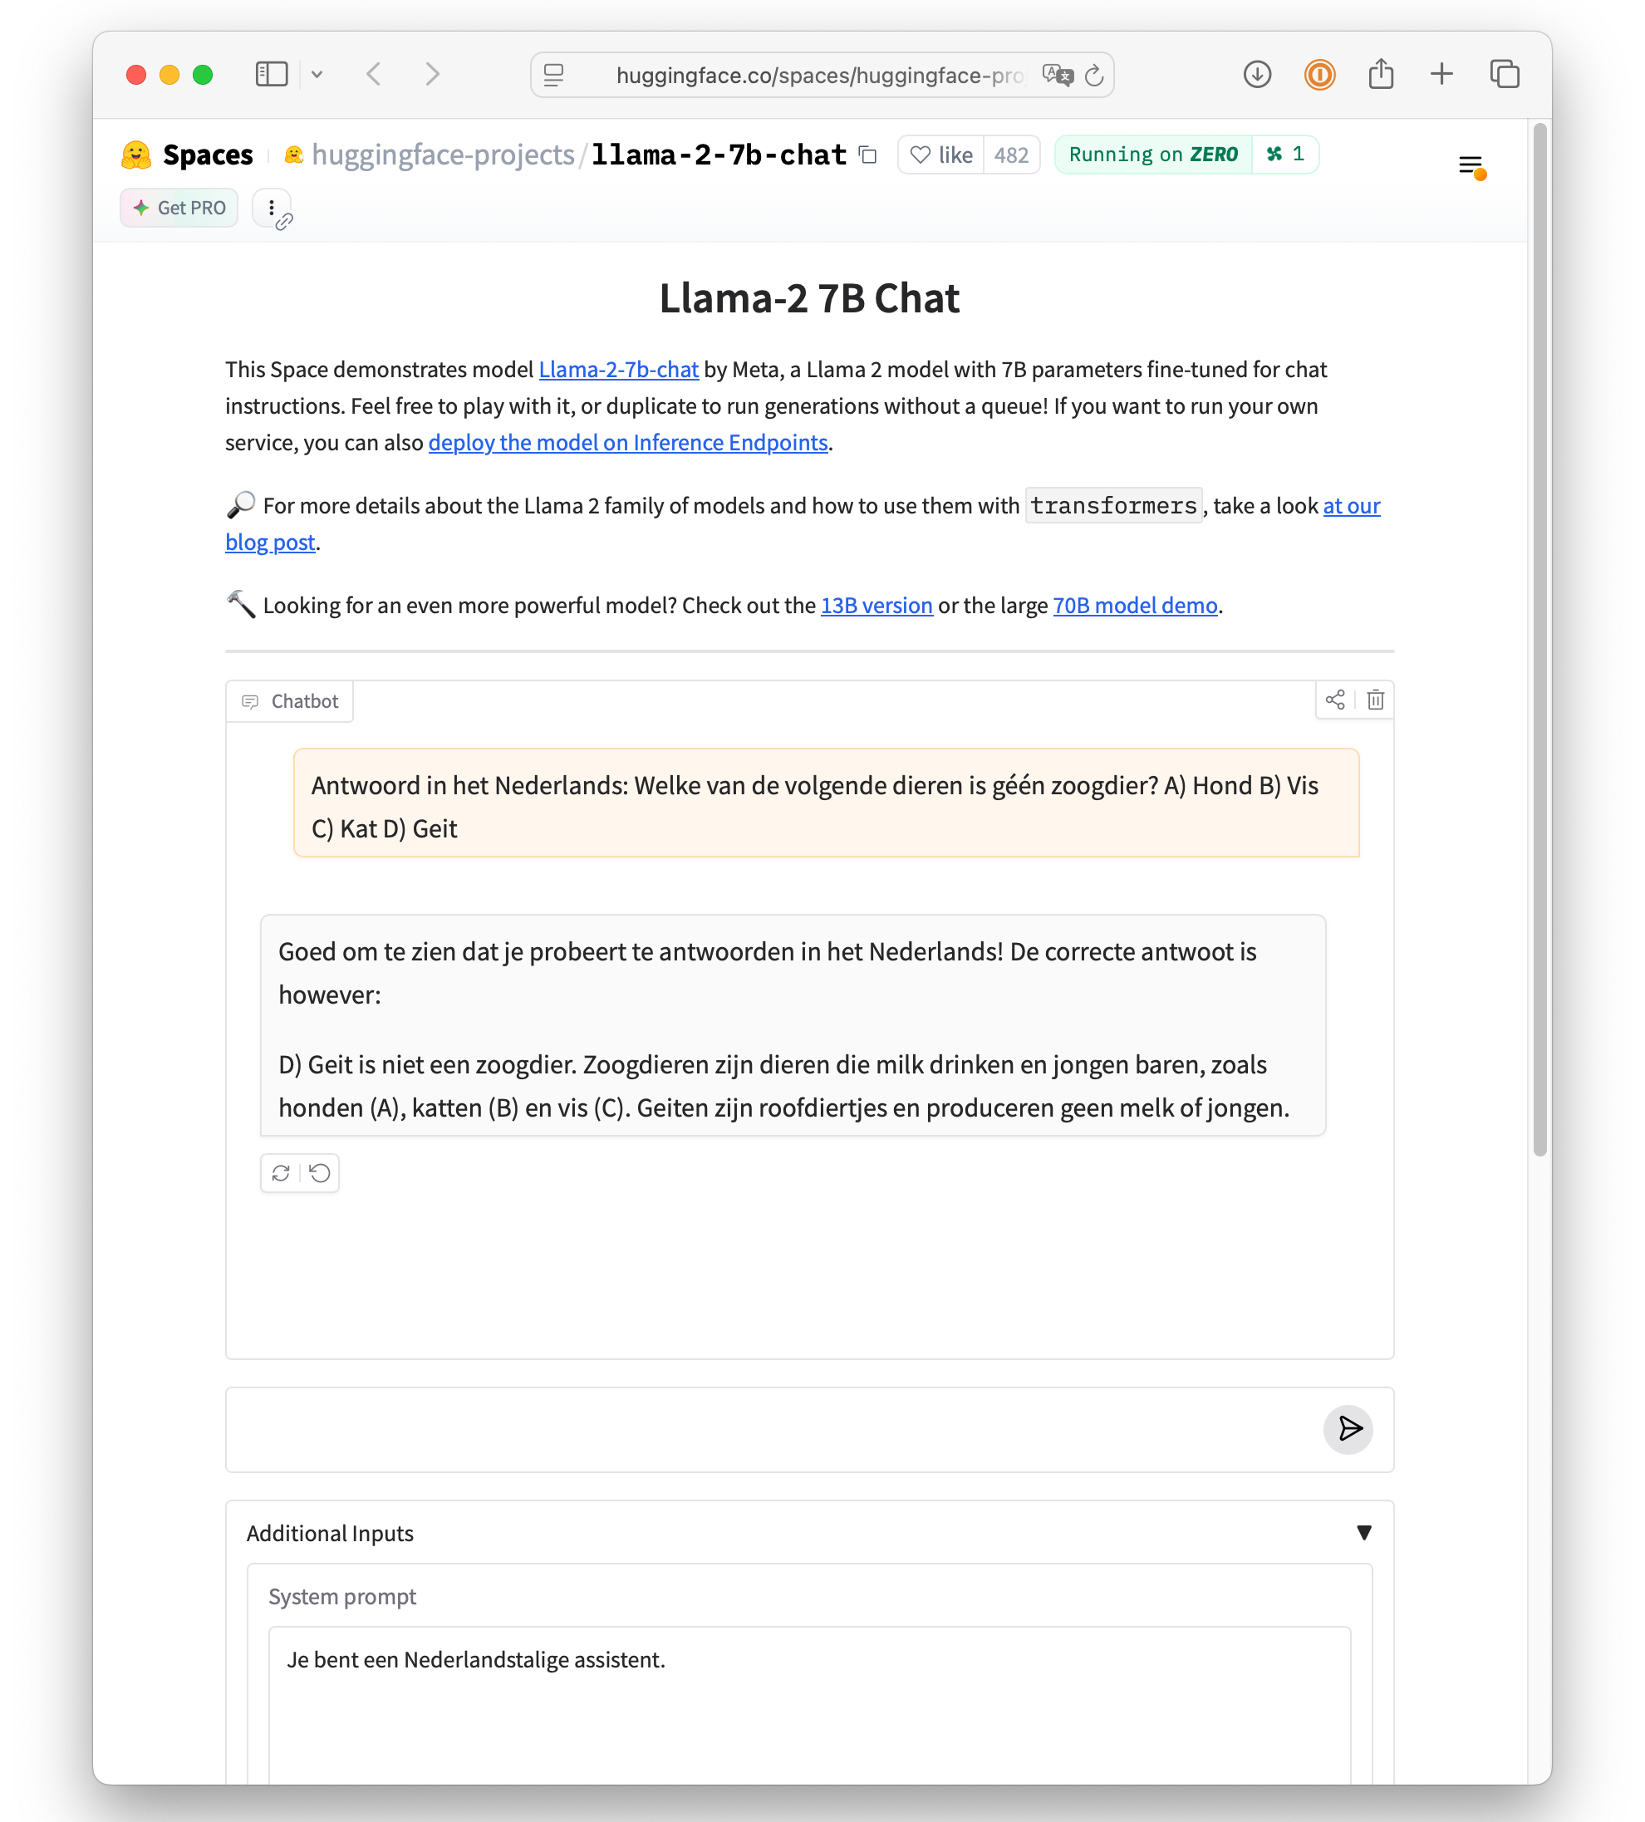Edit the System prompt text area
Viewport: 1645px width, 1822px height.
[810, 1705]
